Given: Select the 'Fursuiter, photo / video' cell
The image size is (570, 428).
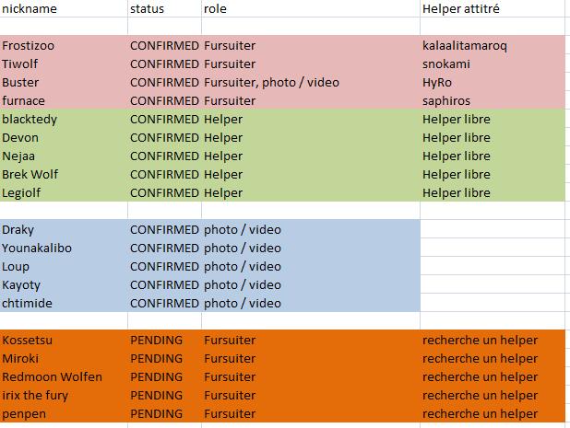Looking at the screenshot, I should (x=271, y=82).
